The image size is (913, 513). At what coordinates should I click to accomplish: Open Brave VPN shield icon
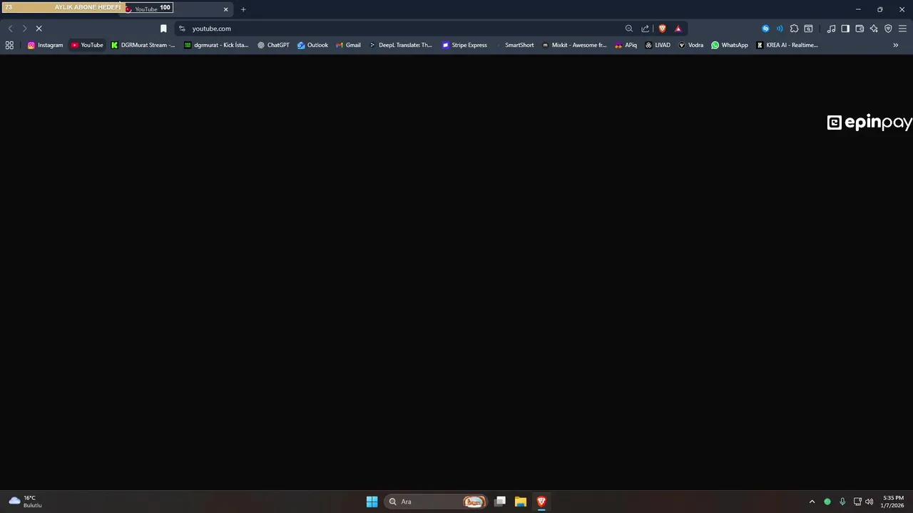click(x=888, y=28)
